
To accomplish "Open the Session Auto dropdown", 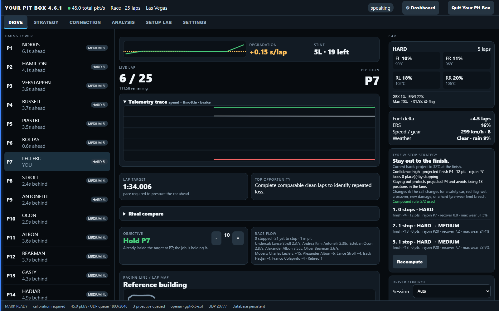I will pyautogui.click(x=452, y=291).
